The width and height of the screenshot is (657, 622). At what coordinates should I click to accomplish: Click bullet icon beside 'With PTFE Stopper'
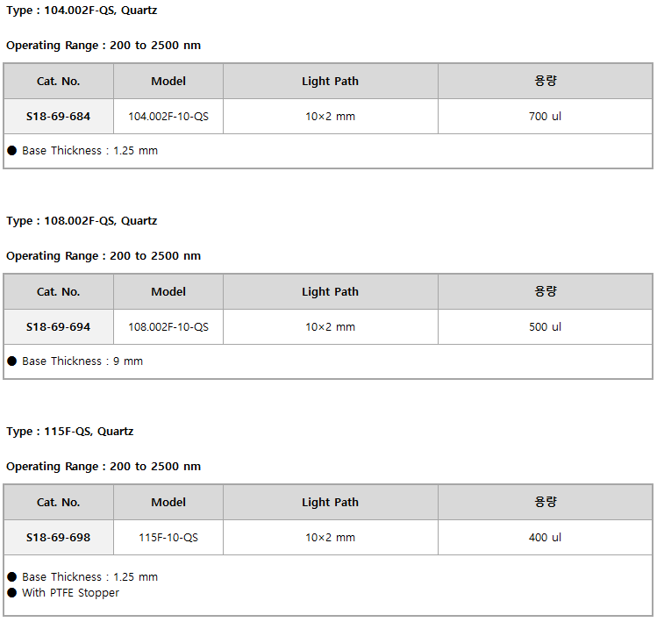coord(12,592)
